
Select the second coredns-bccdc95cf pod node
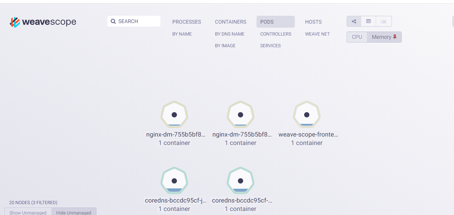click(240, 181)
